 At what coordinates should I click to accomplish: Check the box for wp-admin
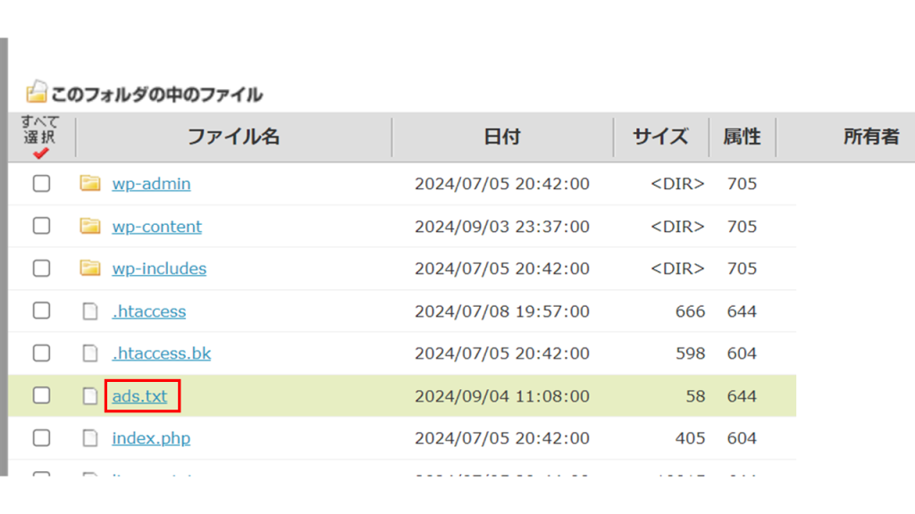(x=41, y=184)
